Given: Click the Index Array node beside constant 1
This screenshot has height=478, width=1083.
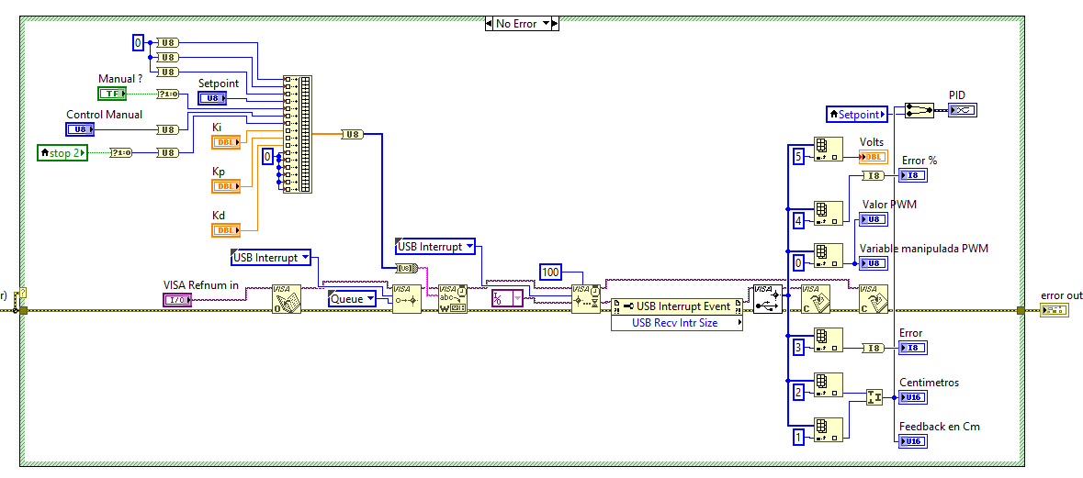Looking at the screenshot, I should pyautogui.click(x=829, y=430).
